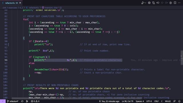Change indentation via Spaces: 4
The height and width of the screenshot is (103, 183).
click(x=140, y=101)
